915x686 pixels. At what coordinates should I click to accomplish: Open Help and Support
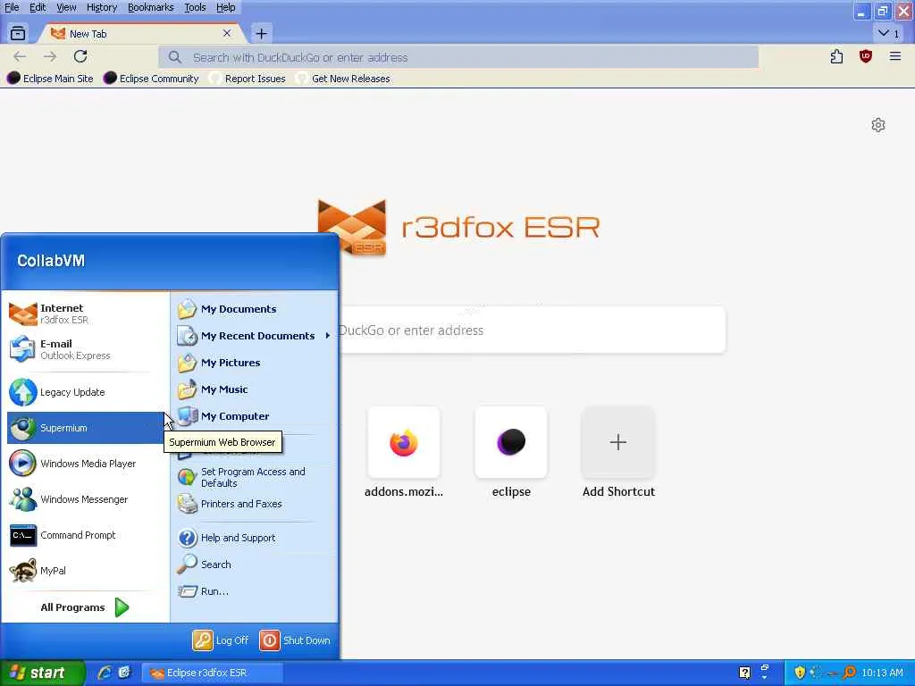point(255,538)
